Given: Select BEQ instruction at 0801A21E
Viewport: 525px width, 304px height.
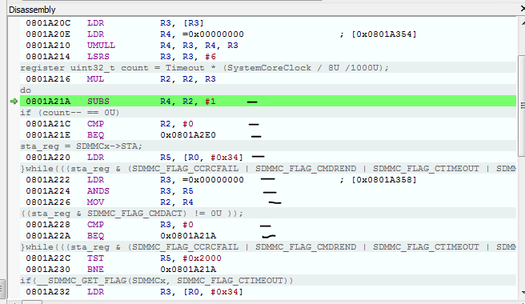Looking at the screenshot, I should click(x=268, y=135).
